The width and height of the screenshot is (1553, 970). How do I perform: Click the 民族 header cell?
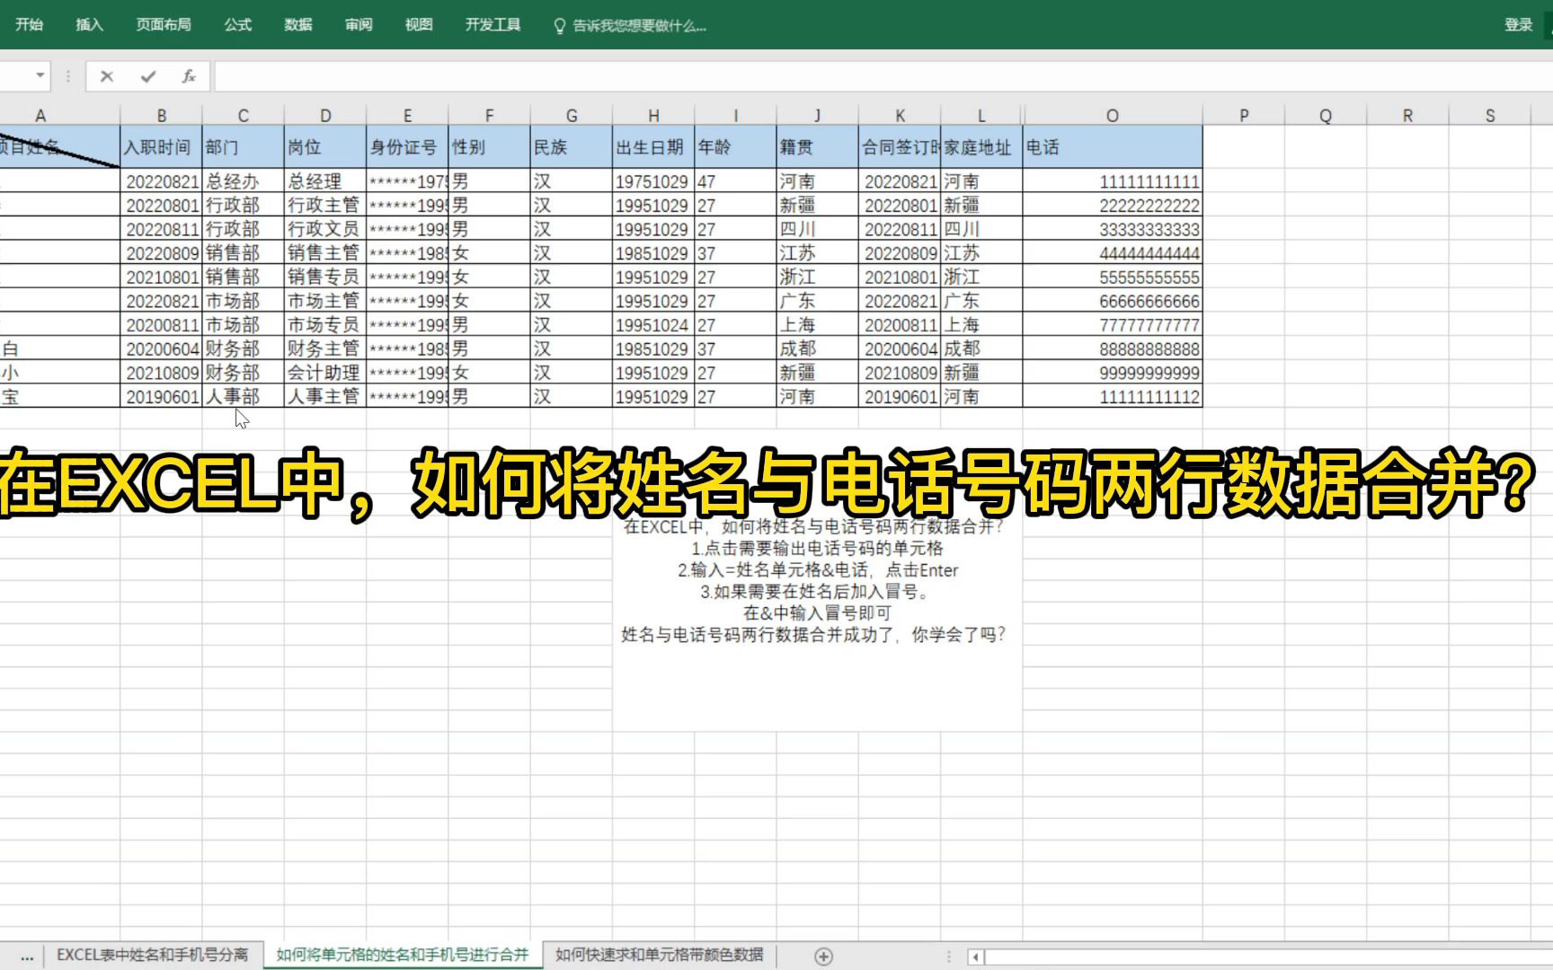tap(572, 146)
